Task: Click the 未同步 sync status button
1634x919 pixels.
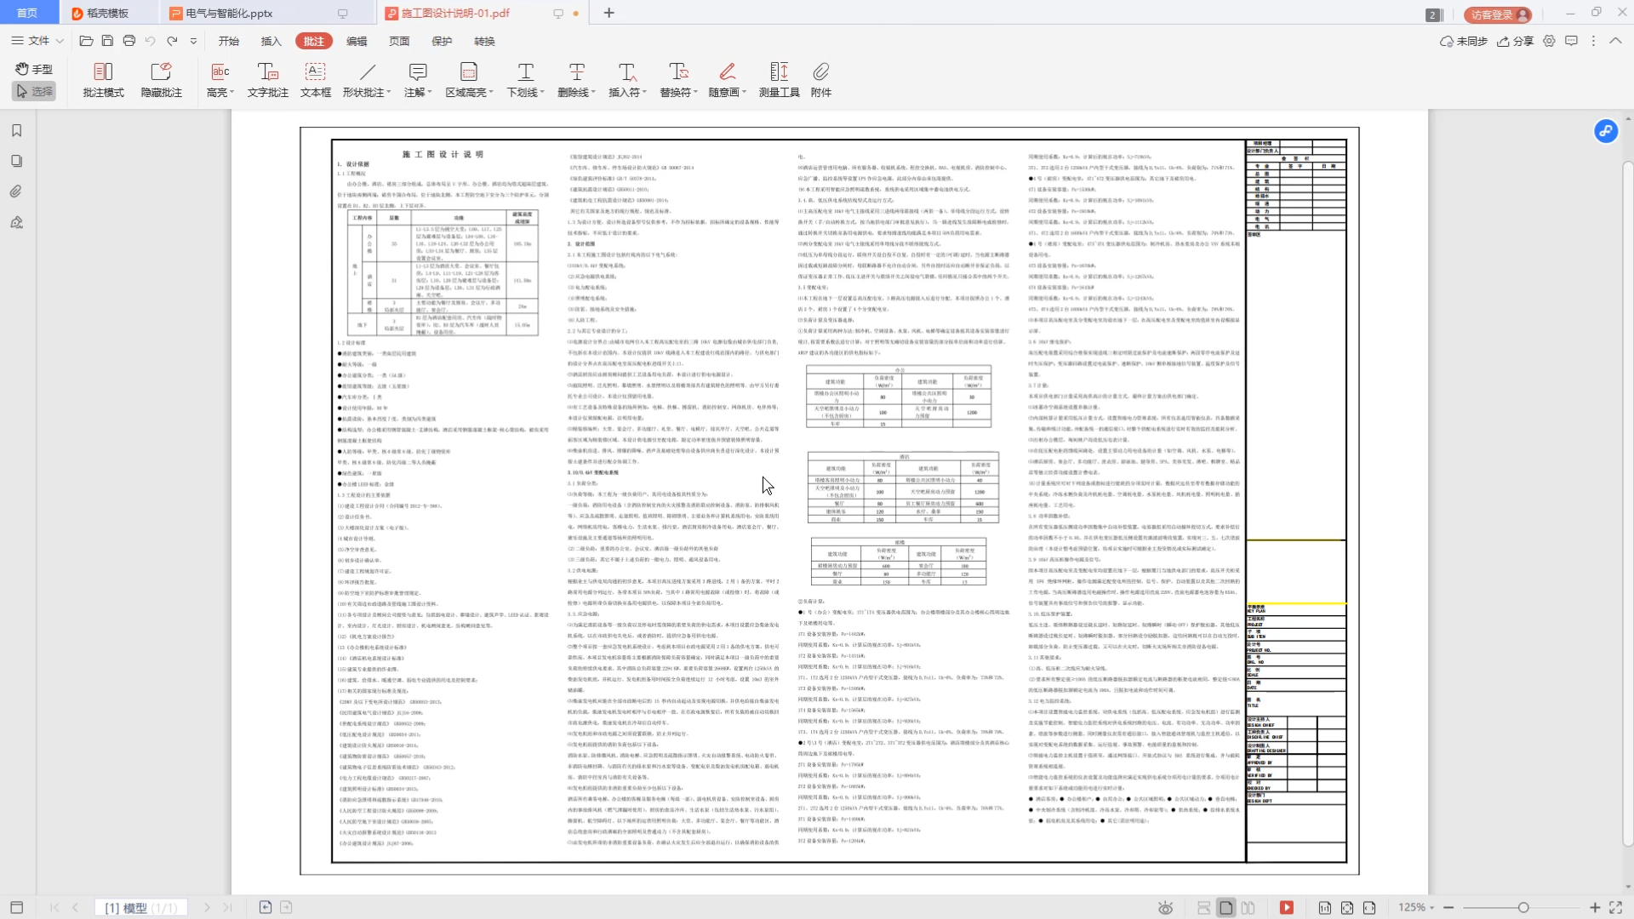Action: [x=1463, y=41]
